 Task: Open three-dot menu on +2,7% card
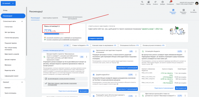(185, 96)
